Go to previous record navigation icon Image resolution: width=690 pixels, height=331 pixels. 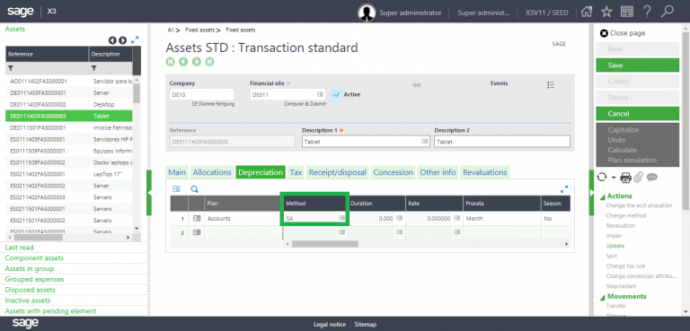pyautogui.click(x=183, y=62)
